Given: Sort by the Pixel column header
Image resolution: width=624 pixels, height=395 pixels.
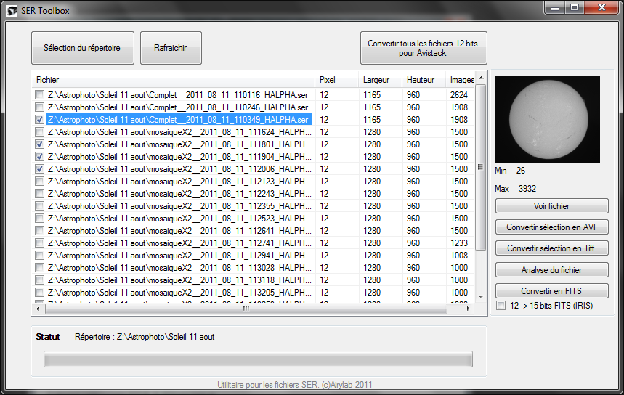Looking at the screenshot, I should pos(336,80).
